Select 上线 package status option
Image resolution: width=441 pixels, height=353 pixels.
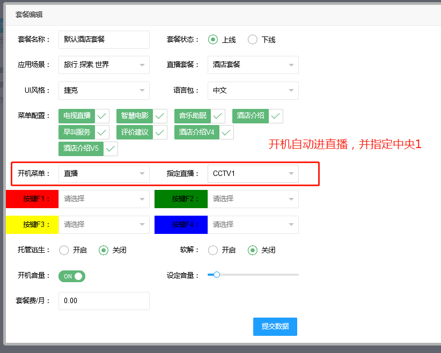[x=213, y=40]
